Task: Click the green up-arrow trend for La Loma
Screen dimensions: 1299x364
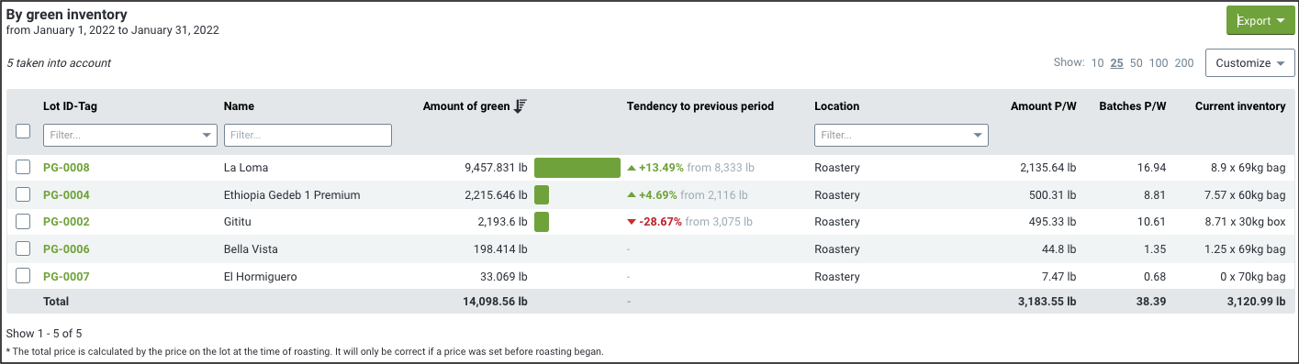Action: (631, 168)
